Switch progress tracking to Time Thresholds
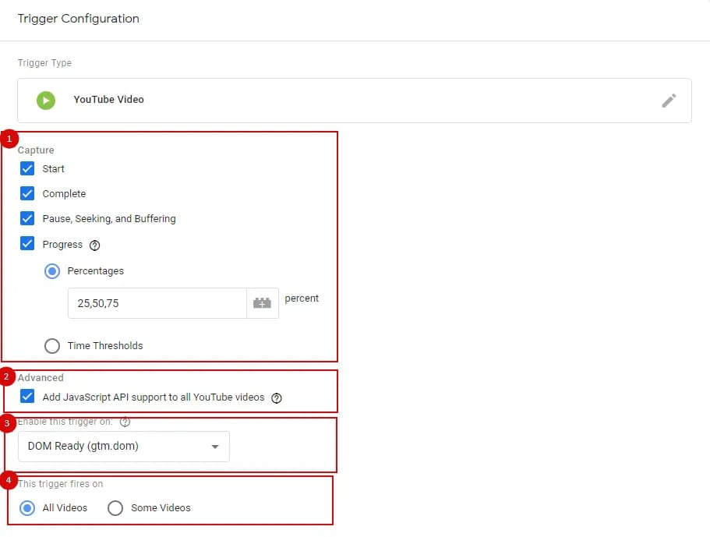The width and height of the screenshot is (710, 537). (52, 345)
